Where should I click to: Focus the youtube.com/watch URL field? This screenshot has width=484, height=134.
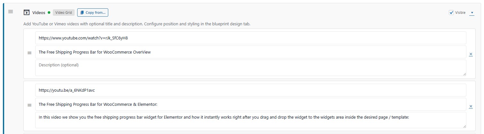(x=250, y=38)
